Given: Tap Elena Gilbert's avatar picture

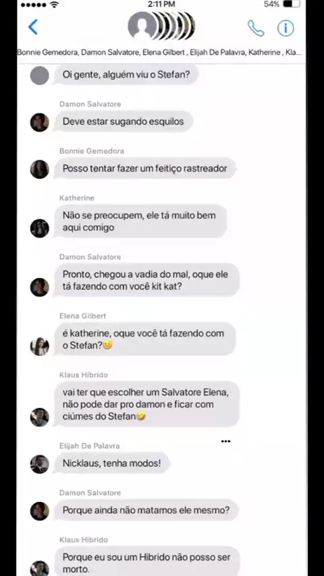Looking at the screenshot, I should pyautogui.click(x=39, y=347).
